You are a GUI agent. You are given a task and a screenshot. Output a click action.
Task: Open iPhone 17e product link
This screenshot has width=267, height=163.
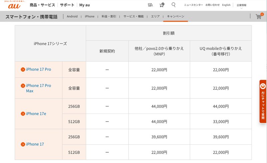click(x=36, y=114)
